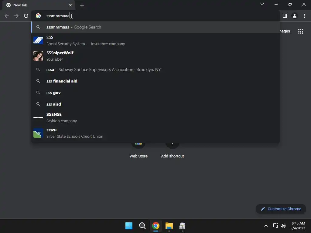Click Chrome icon in taskbar
311x233 pixels.
click(x=156, y=226)
